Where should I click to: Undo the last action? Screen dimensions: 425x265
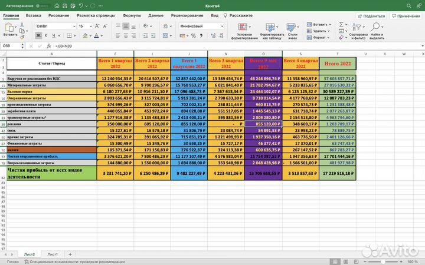coord(81,6)
